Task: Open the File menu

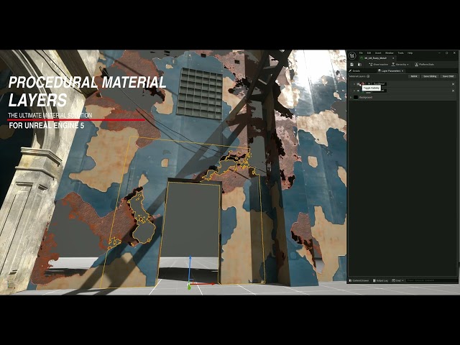Action: (361, 53)
